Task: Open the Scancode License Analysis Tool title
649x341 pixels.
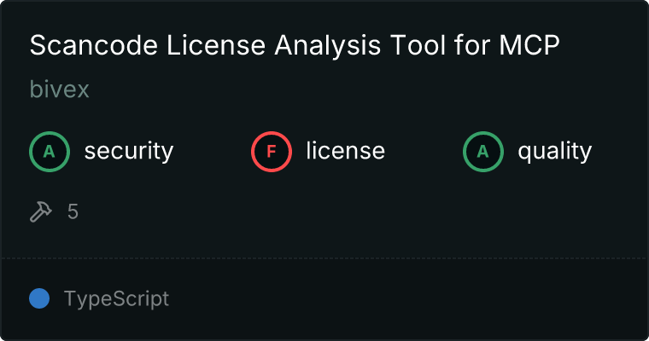Action: [294, 46]
